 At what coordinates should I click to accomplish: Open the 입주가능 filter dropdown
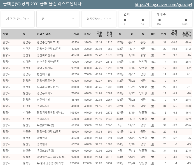pyautogui.click(x=99, y=19)
